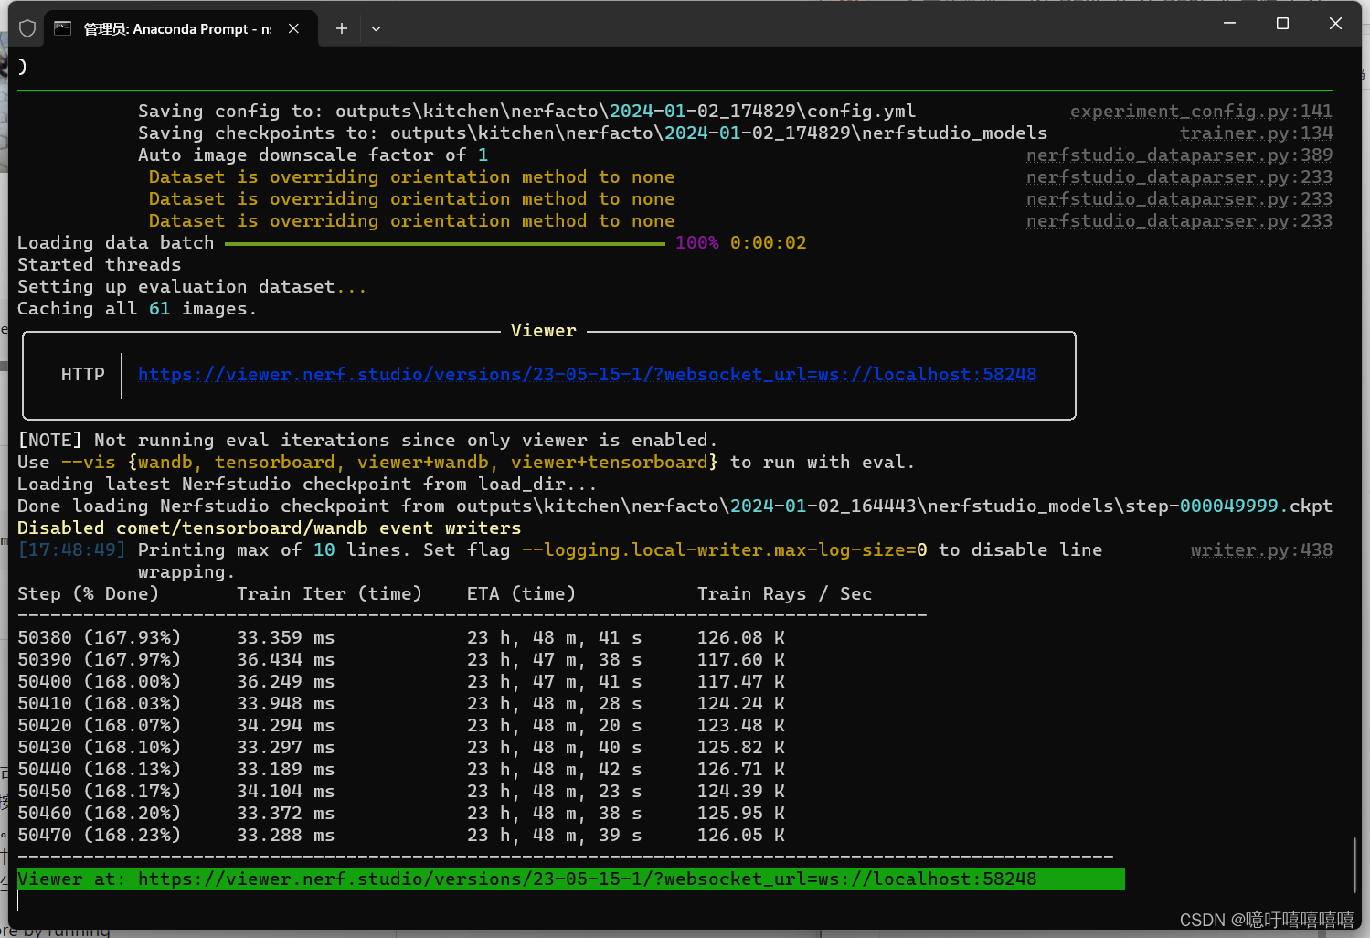
Task: Click the 'Train Iter (time)' column header
Action: tap(329, 593)
